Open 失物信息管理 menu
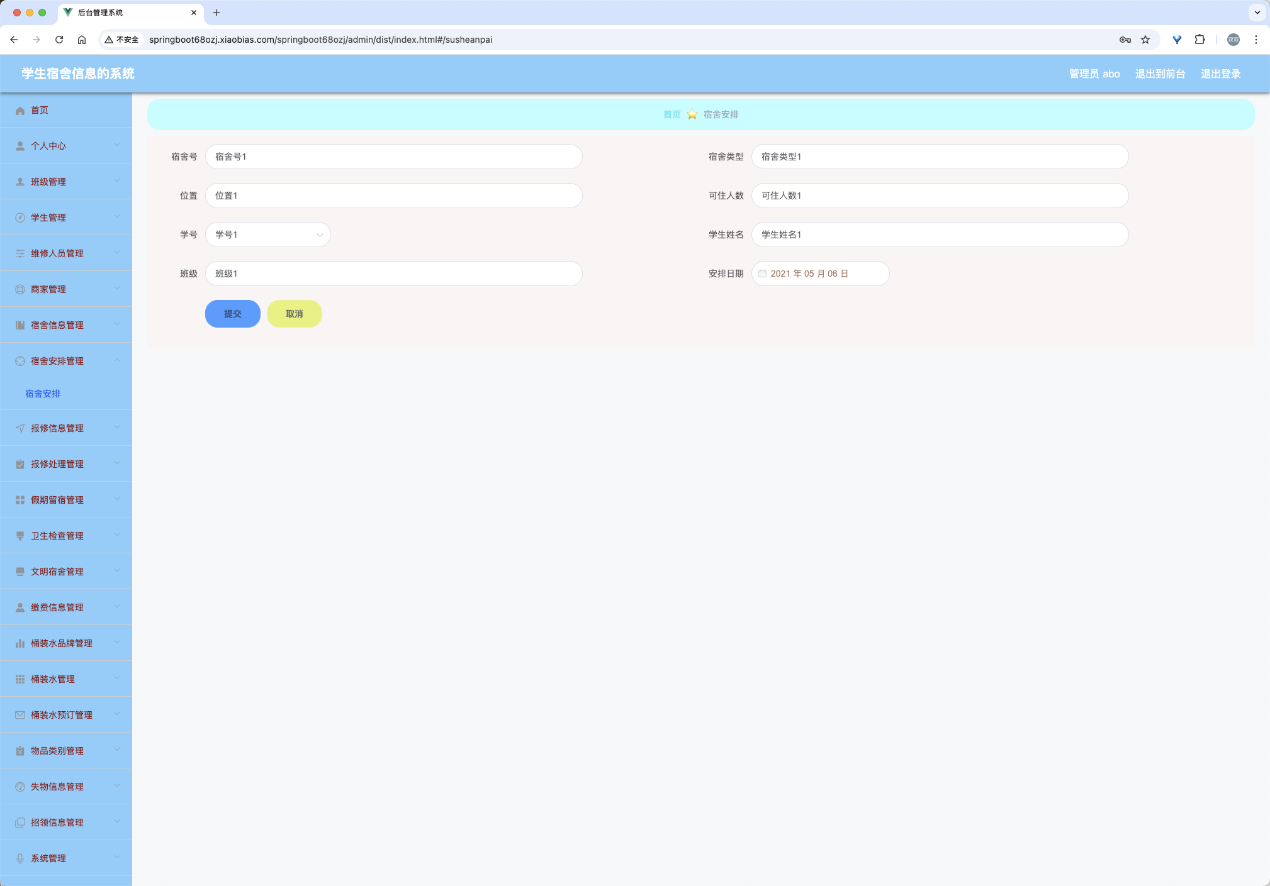 (66, 787)
